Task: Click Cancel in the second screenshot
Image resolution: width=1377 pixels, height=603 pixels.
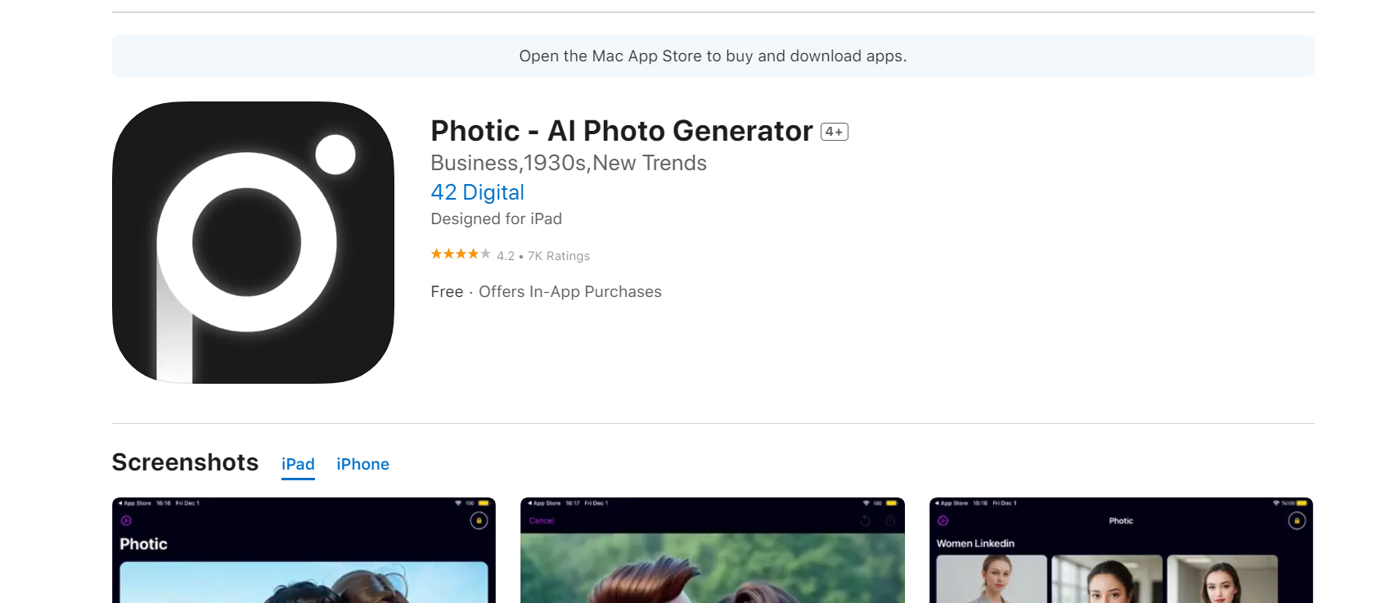Action: tap(542, 521)
